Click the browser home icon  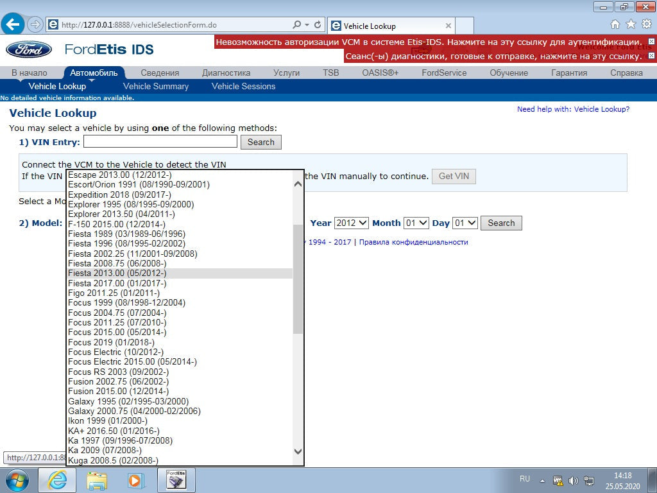[x=615, y=24]
